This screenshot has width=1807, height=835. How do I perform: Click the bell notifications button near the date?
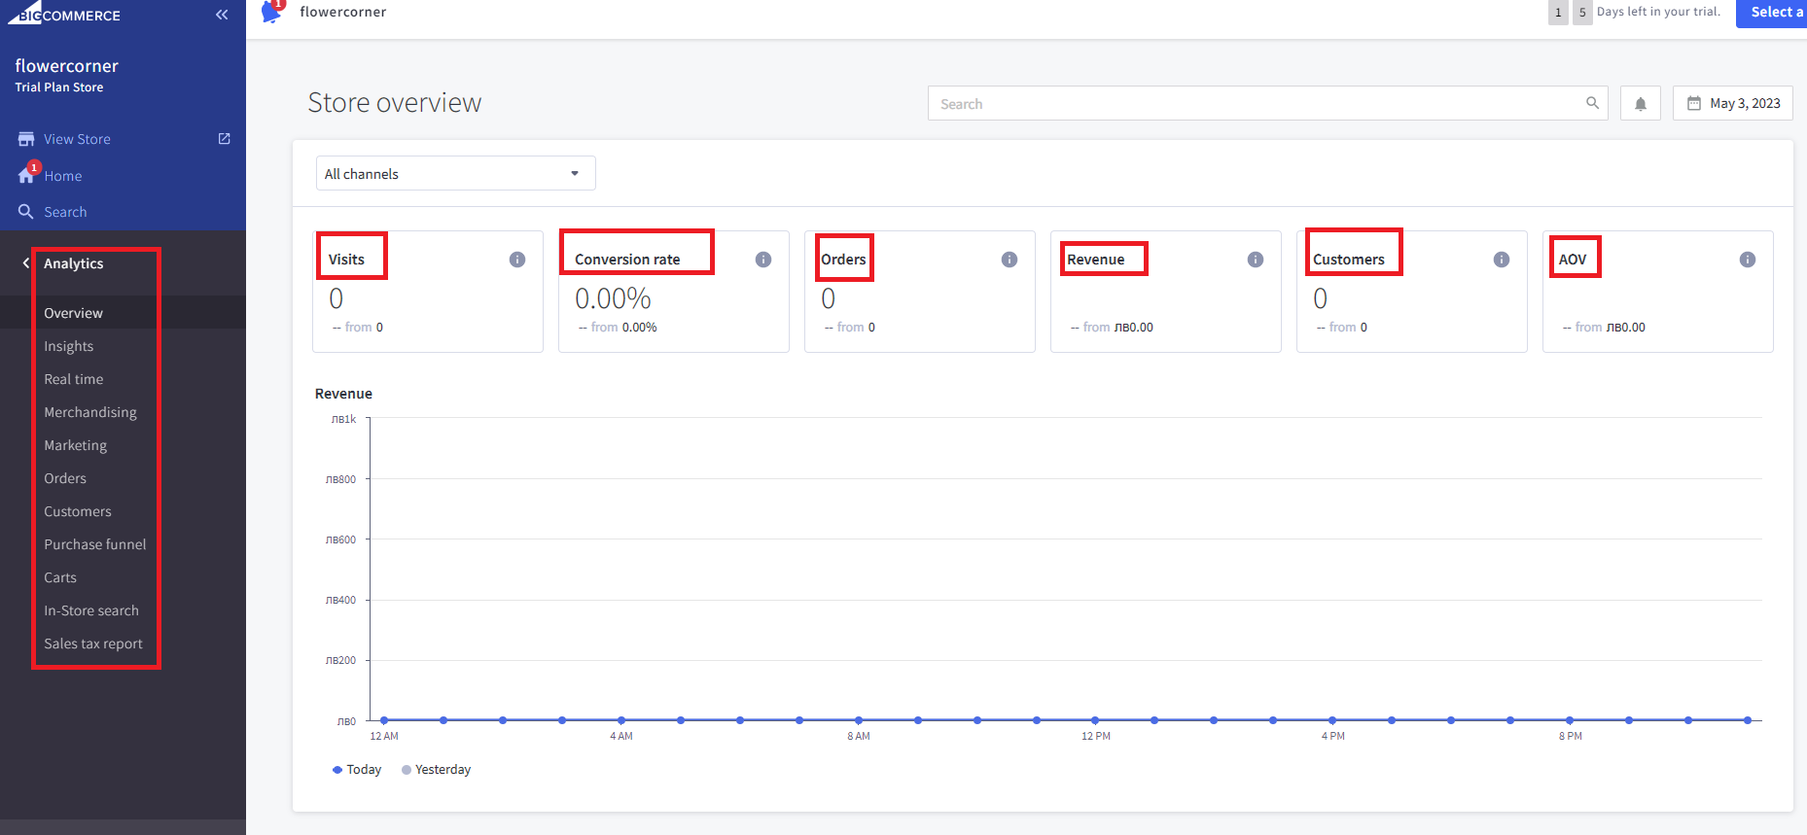pyautogui.click(x=1641, y=104)
